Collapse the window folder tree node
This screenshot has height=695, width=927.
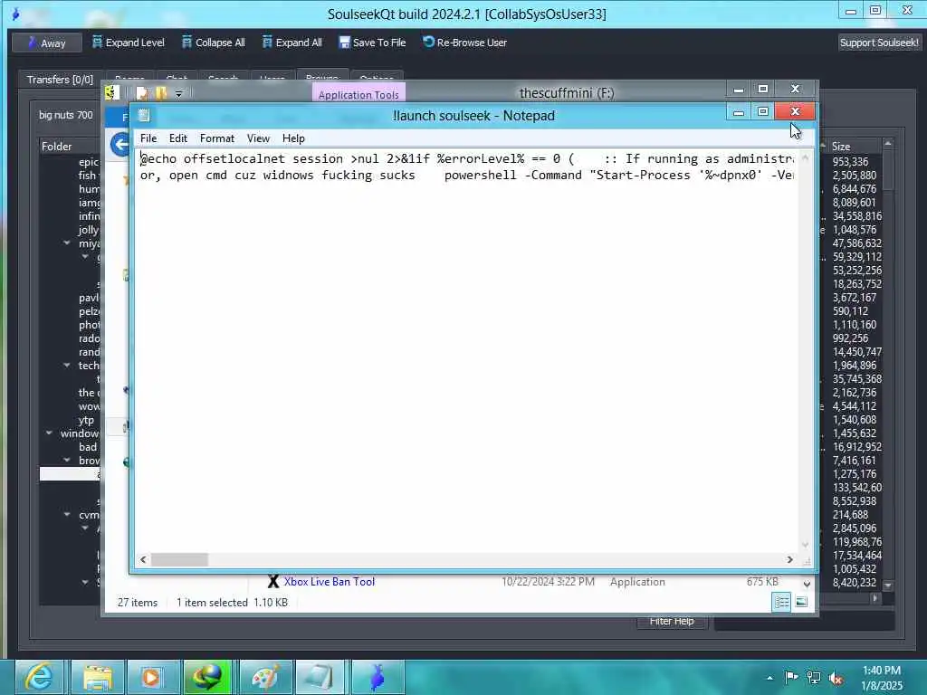(49, 433)
